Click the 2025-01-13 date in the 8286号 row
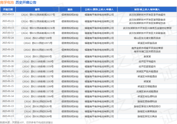Screen dimensions: 177x124 8,101
